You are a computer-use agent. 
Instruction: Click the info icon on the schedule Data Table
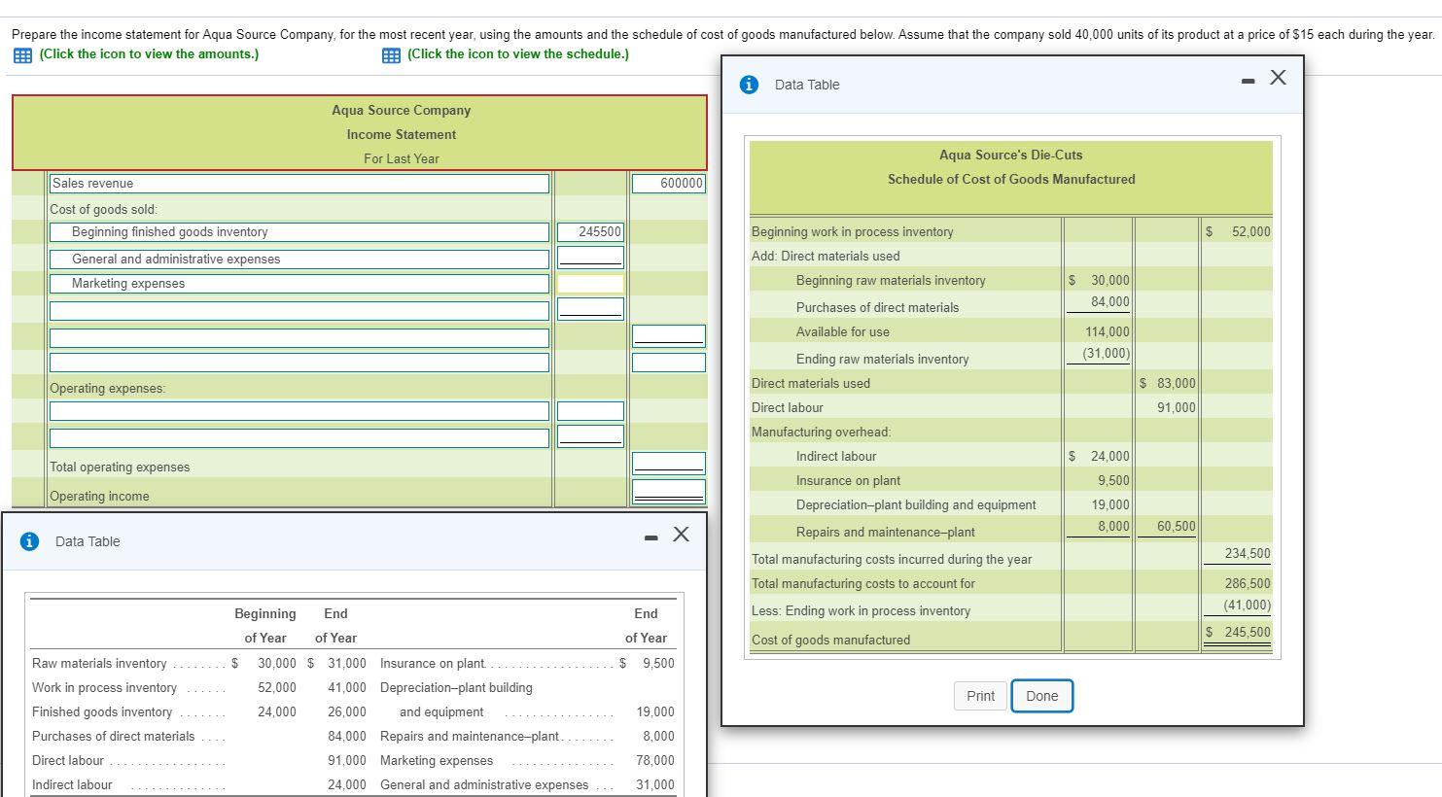(x=749, y=84)
